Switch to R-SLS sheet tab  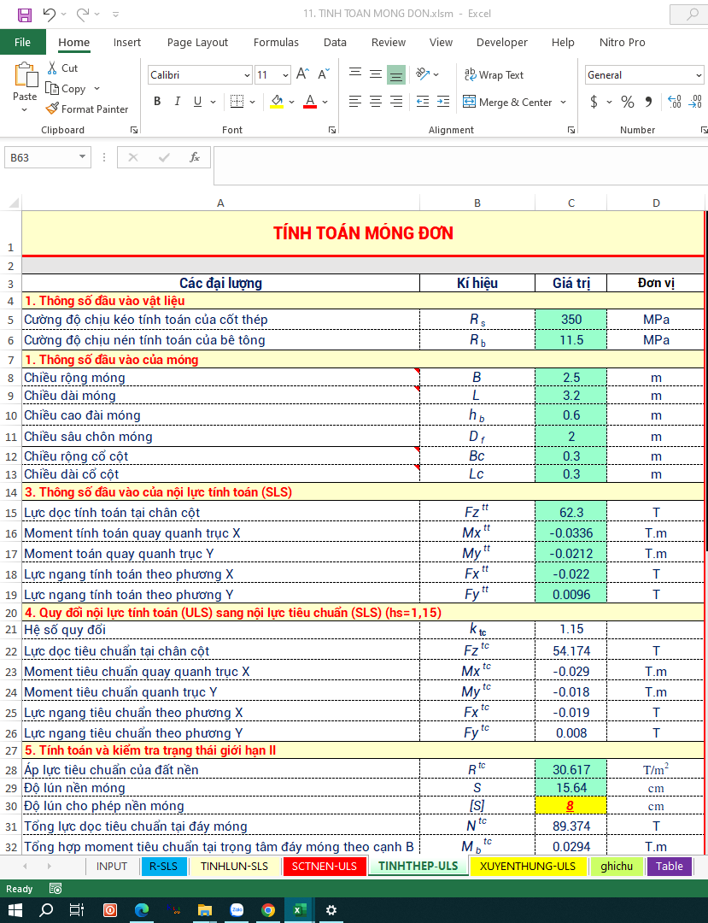(163, 866)
